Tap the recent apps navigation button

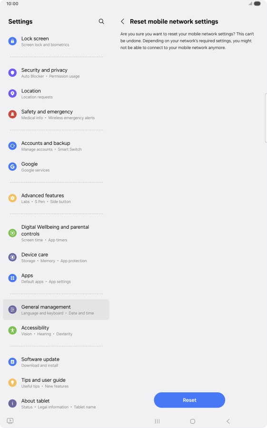click(x=157, y=421)
